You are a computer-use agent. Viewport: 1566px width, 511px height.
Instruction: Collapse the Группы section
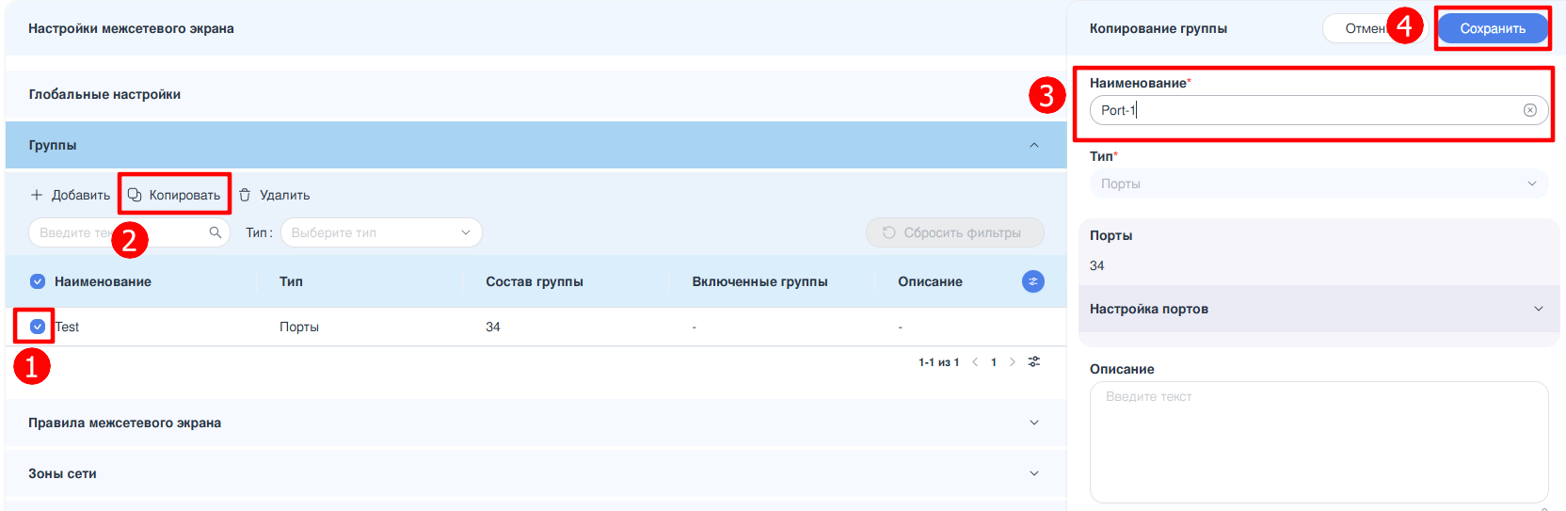(x=1034, y=145)
